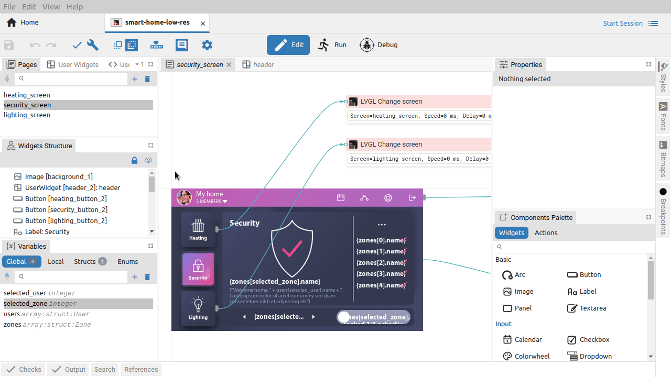This screenshot has height=377, width=671.
Task: Click the Undo arrow icon
Action: coord(35,45)
